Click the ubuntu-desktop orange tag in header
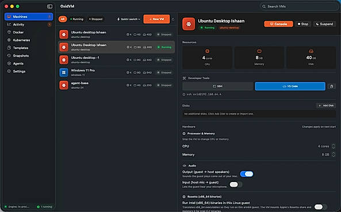The width and height of the screenshot is (341, 212). click(x=229, y=28)
